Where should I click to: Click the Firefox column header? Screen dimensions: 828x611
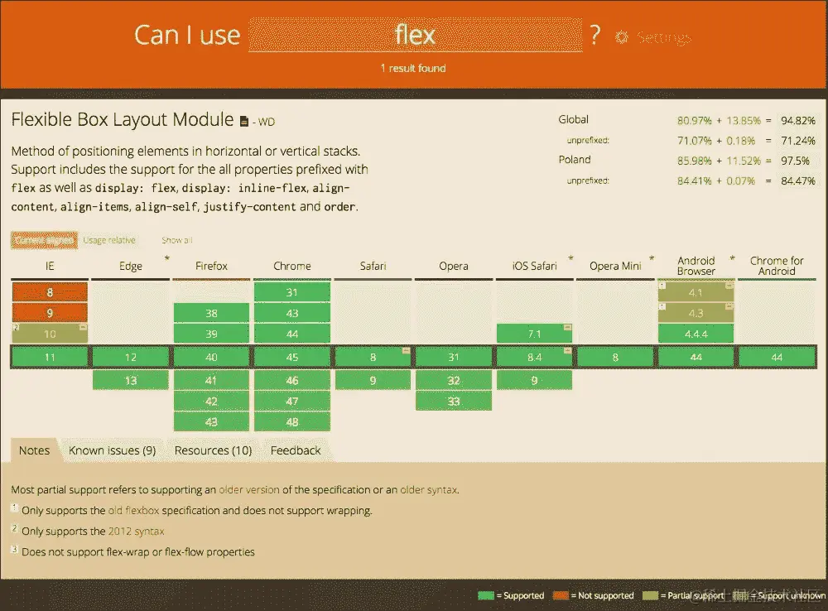pyautogui.click(x=211, y=266)
